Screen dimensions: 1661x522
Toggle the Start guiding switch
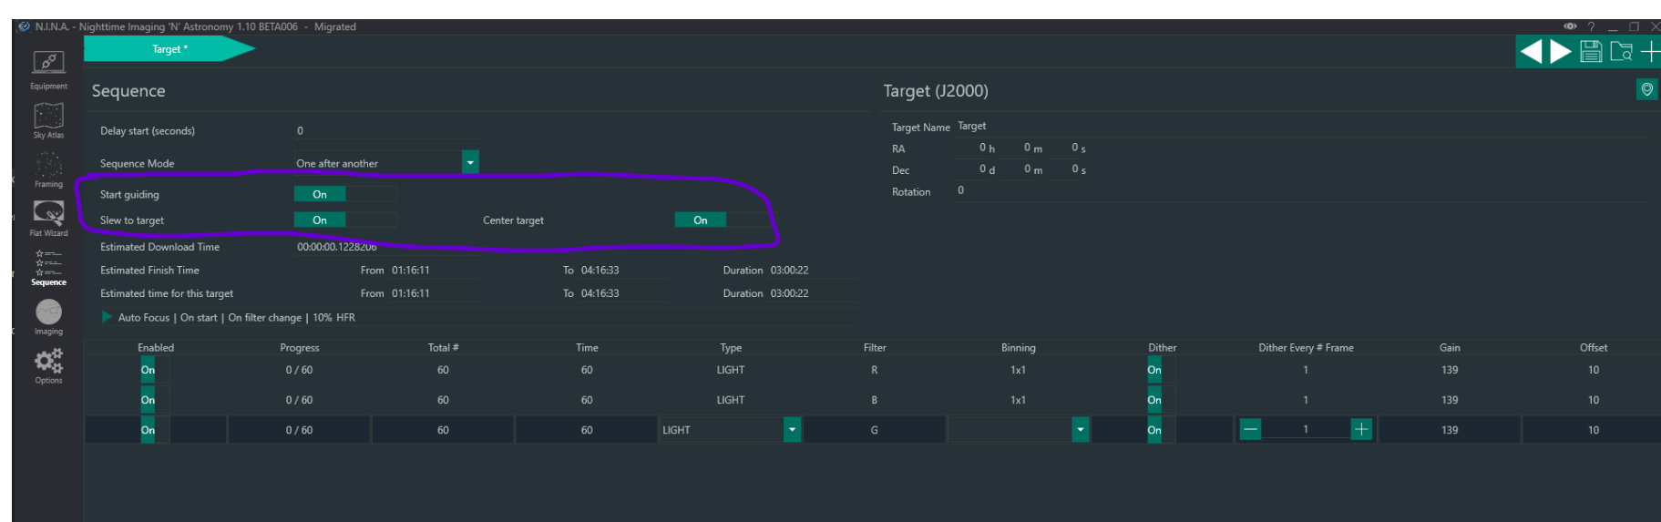point(344,194)
